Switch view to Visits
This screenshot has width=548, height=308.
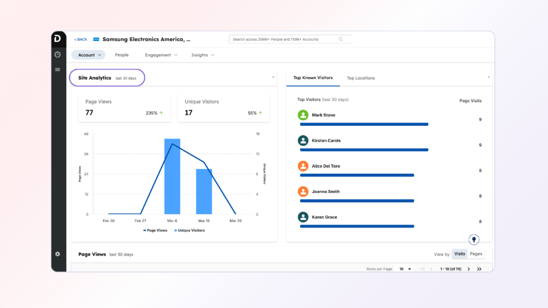point(459,254)
